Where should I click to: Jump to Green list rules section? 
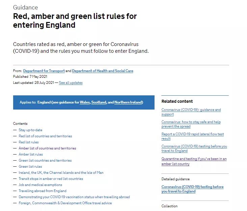30,166
